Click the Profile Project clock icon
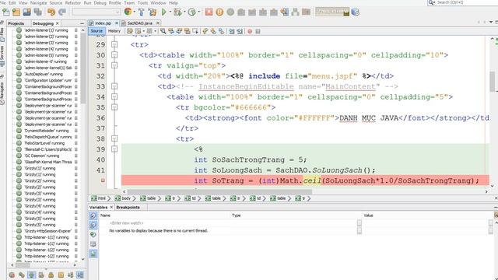This screenshot has height=280, width=498. [192, 12]
